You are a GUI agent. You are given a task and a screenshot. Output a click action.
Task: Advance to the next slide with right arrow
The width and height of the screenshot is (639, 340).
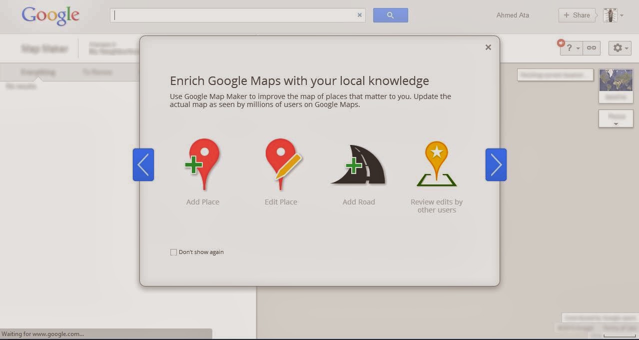point(496,164)
